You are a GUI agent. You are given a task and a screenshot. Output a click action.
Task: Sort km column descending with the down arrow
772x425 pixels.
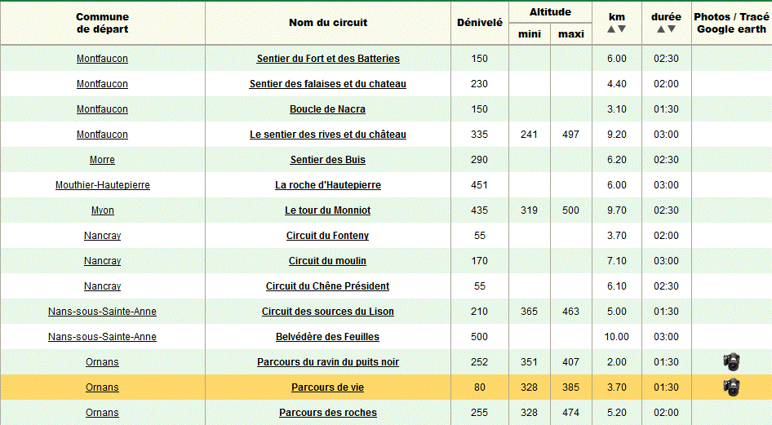click(622, 29)
